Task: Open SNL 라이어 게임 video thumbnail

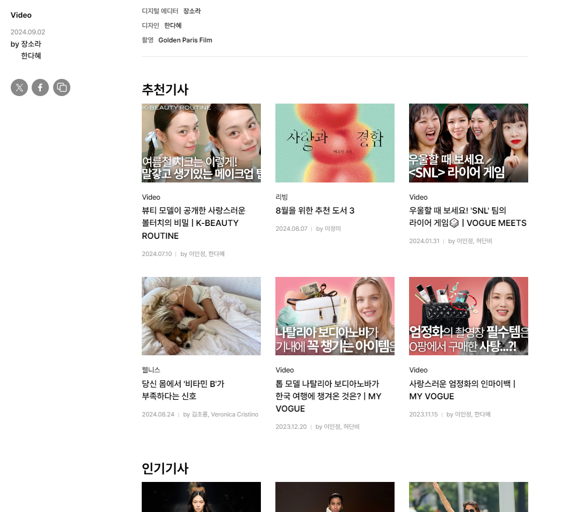Action: coord(469,143)
